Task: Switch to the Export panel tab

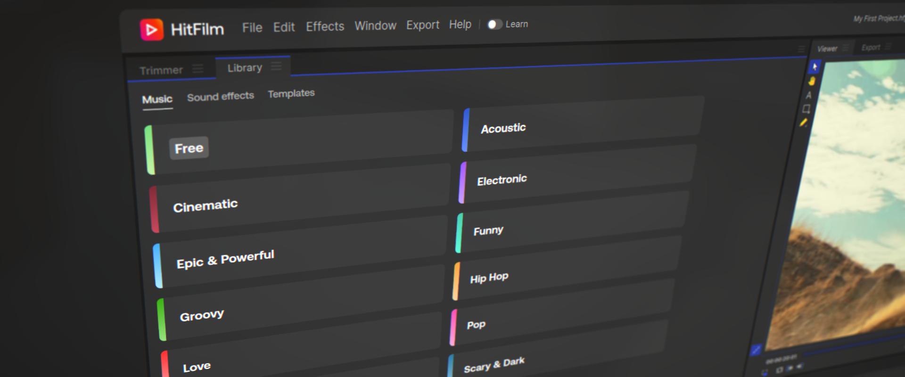Action: [870, 48]
